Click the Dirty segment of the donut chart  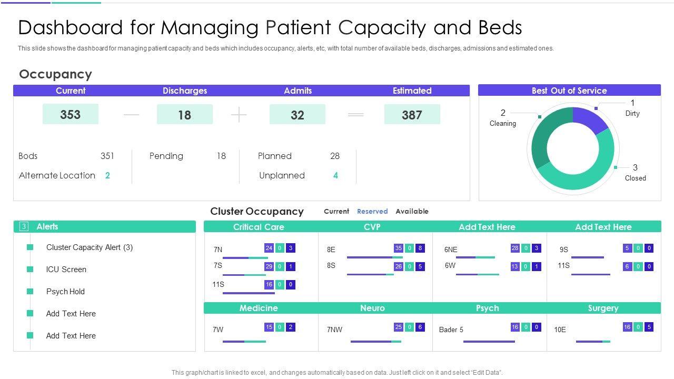589,119
